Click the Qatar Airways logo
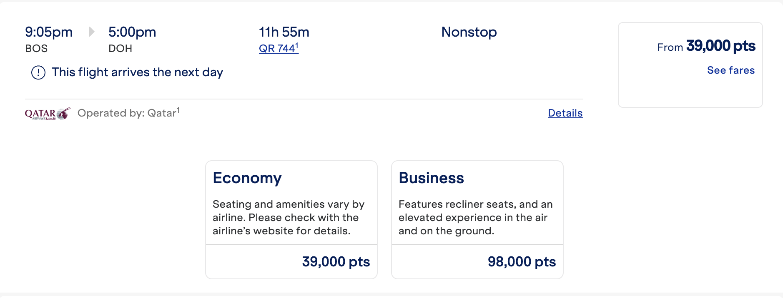Screen dimensions: 783x298 (x=48, y=114)
